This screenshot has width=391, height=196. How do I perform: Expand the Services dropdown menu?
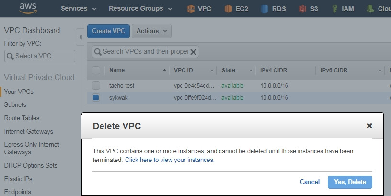click(79, 9)
